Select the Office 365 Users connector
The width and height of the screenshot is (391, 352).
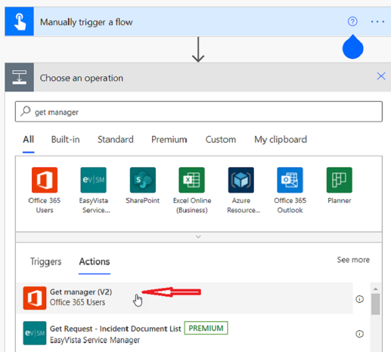[x=45, y=190]
